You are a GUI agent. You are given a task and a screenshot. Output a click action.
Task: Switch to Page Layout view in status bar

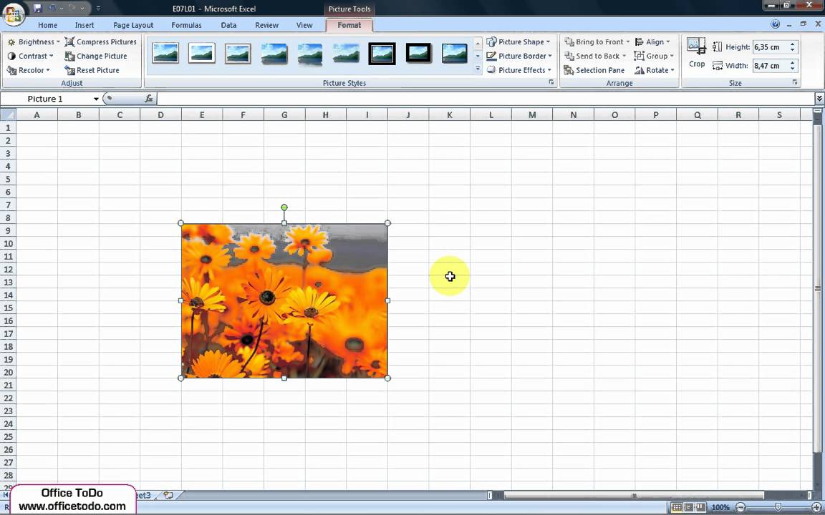click(689, 507)
